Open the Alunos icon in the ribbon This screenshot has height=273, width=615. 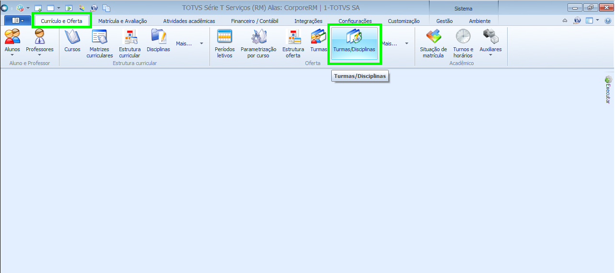[x=12, y=37]
